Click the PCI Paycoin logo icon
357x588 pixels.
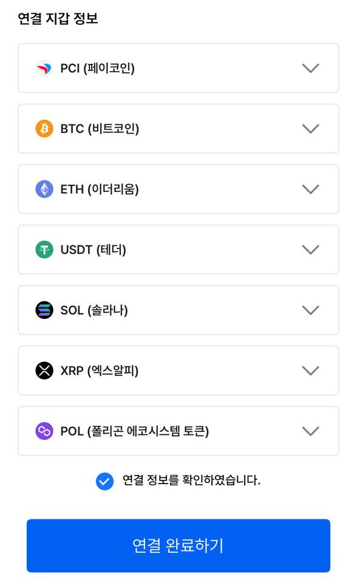pos(44,68)
